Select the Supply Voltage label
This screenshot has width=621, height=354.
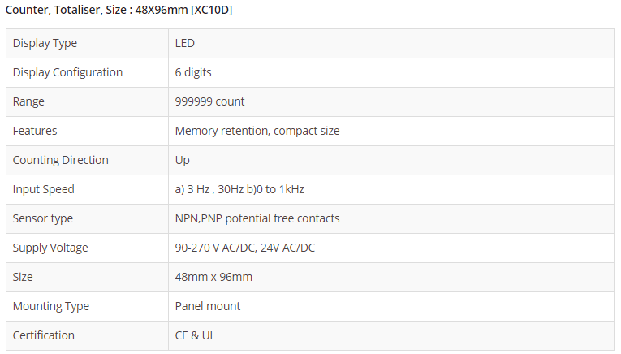click(50, 248)
